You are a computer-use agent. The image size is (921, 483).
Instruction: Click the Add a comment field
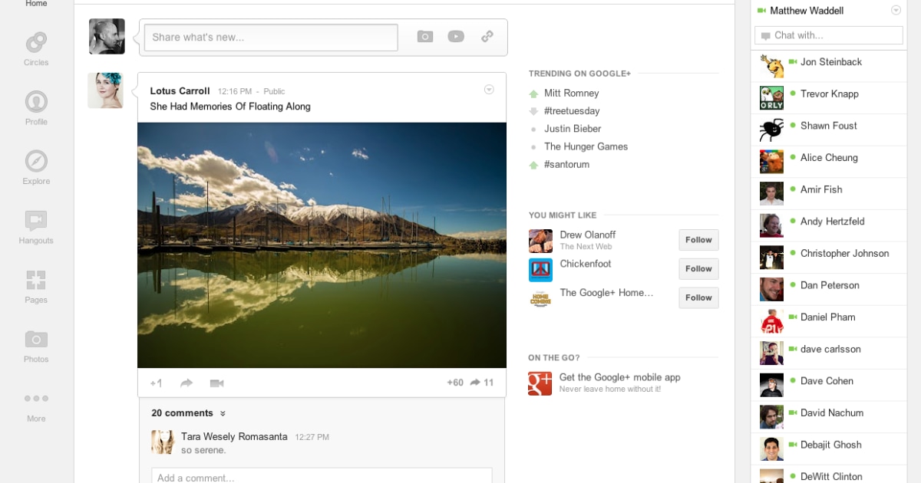[x=321, y=476]
